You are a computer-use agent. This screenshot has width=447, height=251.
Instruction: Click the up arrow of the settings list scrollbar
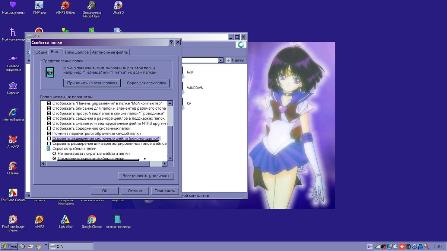point(170,103)
